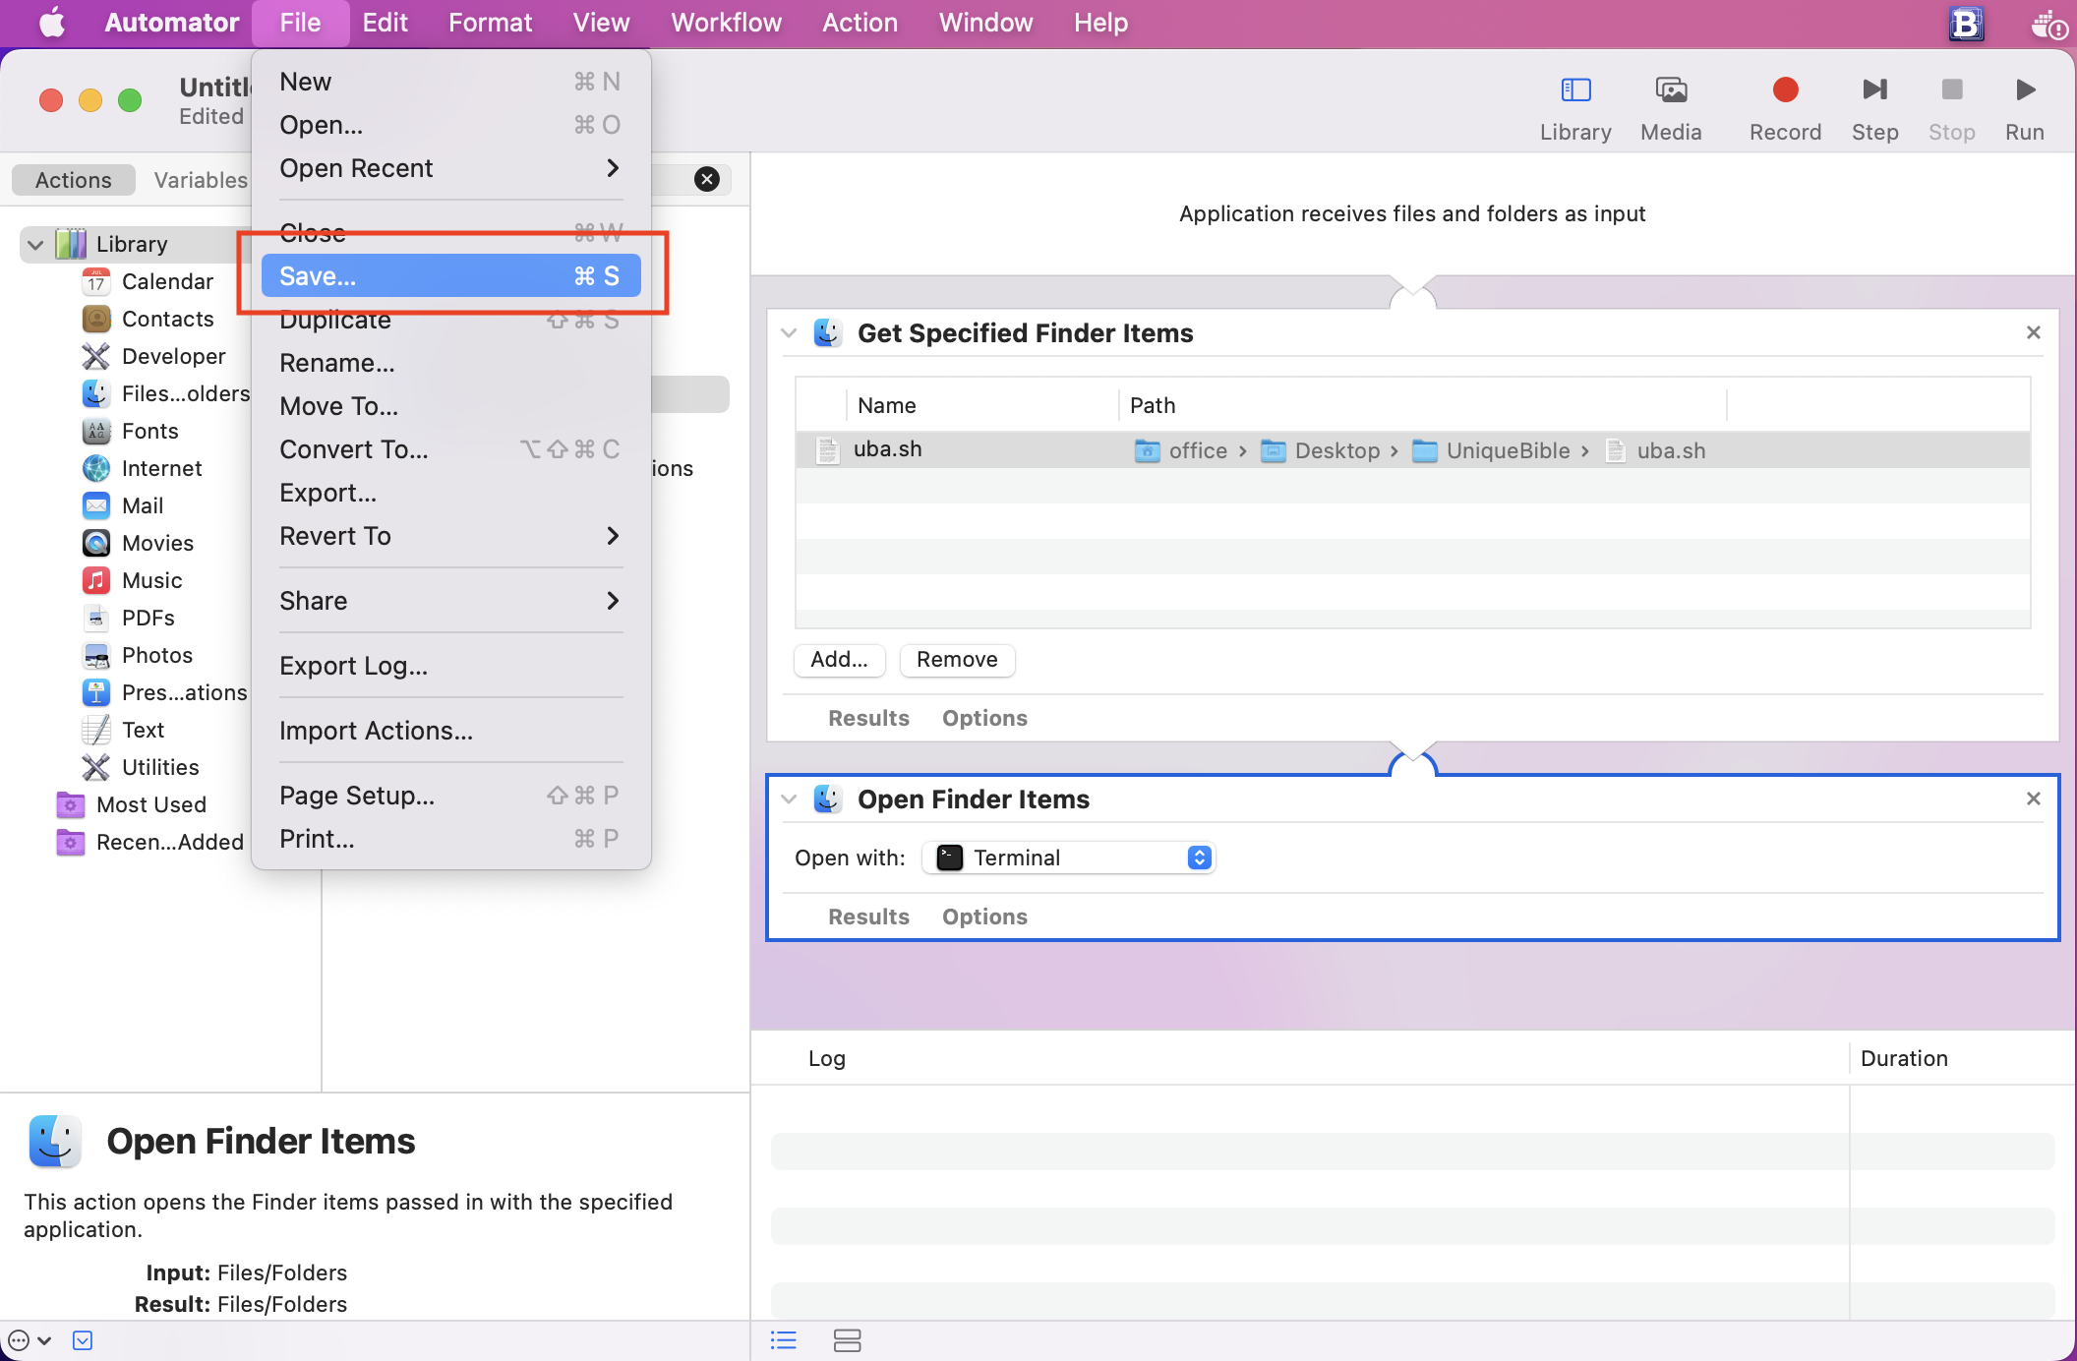The width and height of the screenshot is (2077, 1361).
Task: Switch to the Actions tab
Action: (74, 180)
